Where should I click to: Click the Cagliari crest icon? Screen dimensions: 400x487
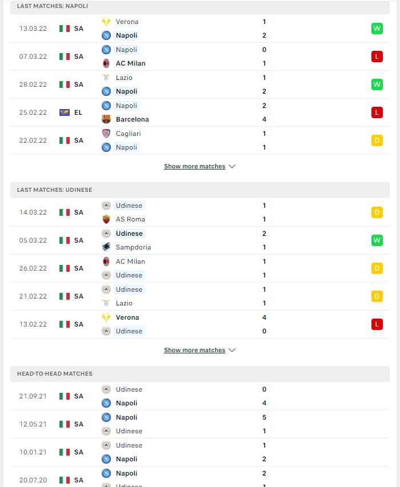[106, 134]
